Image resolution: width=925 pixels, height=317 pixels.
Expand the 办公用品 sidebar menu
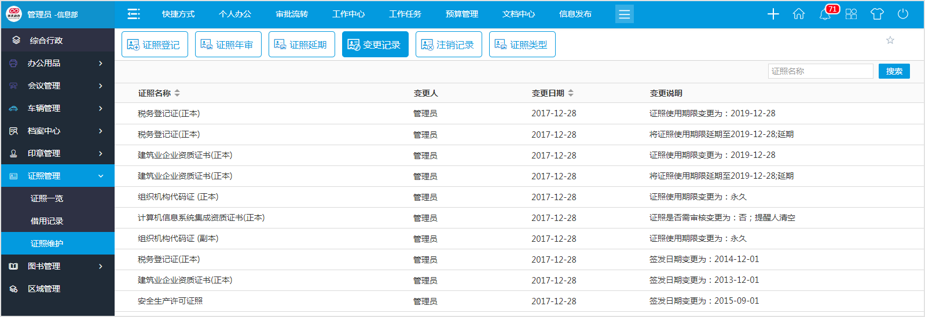click(x=57, y=63)
